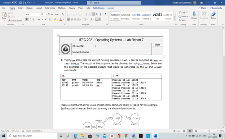Toggle Underline formatting
This screenshot has height=139, width=225.
(x=33, y=19)
